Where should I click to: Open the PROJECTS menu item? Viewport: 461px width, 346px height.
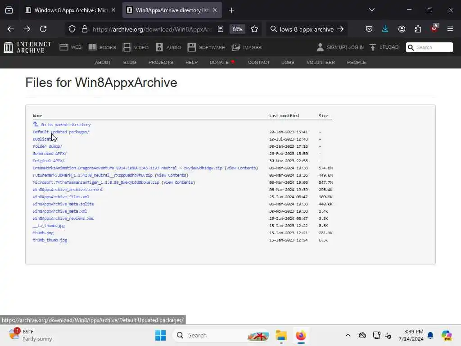click(161, 62)
